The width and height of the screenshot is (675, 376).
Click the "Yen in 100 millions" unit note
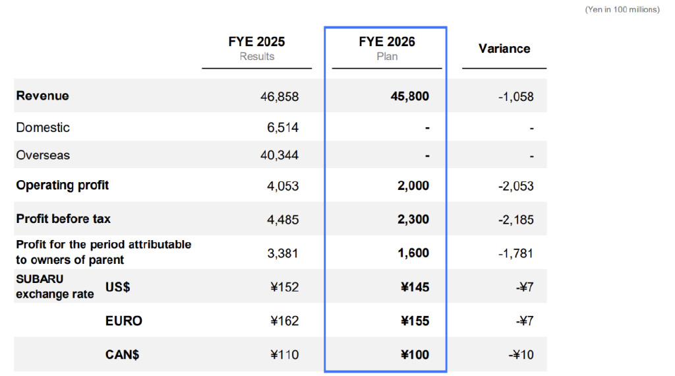[x=622, y=9]
